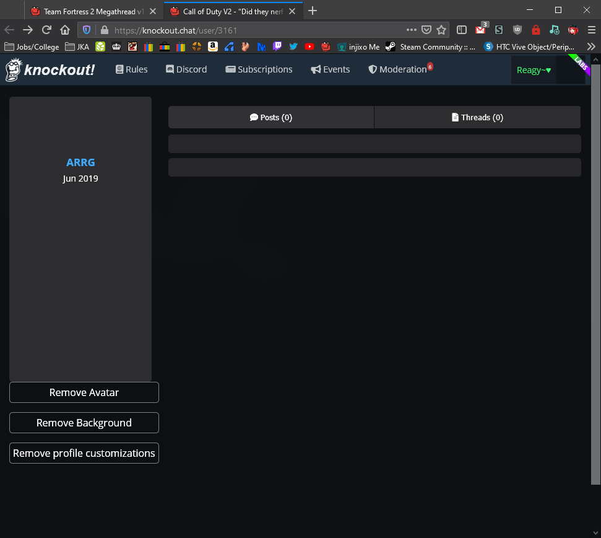Open the Discord link
The width and height of the screenshot is (601, 538).
click(186, 69)
